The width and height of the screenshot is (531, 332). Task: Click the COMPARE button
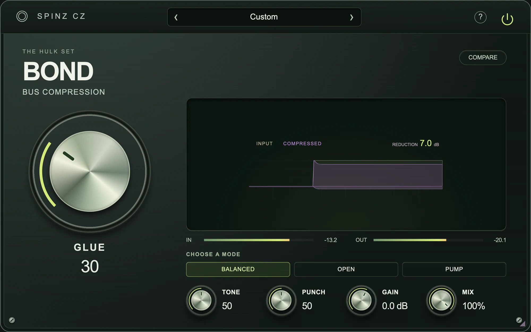pyautogui.click(x=483, y=57)
